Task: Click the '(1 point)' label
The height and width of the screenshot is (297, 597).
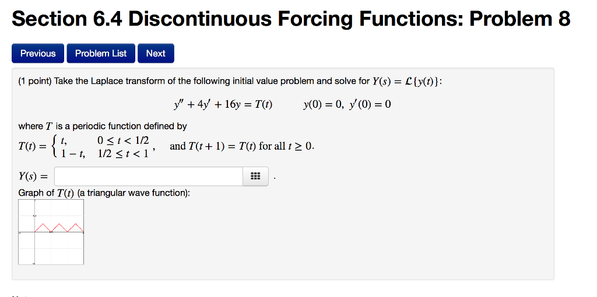Action: coord(36,82)
